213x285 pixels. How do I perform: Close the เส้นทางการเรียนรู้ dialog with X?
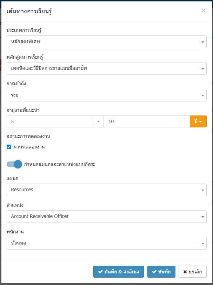204,11
